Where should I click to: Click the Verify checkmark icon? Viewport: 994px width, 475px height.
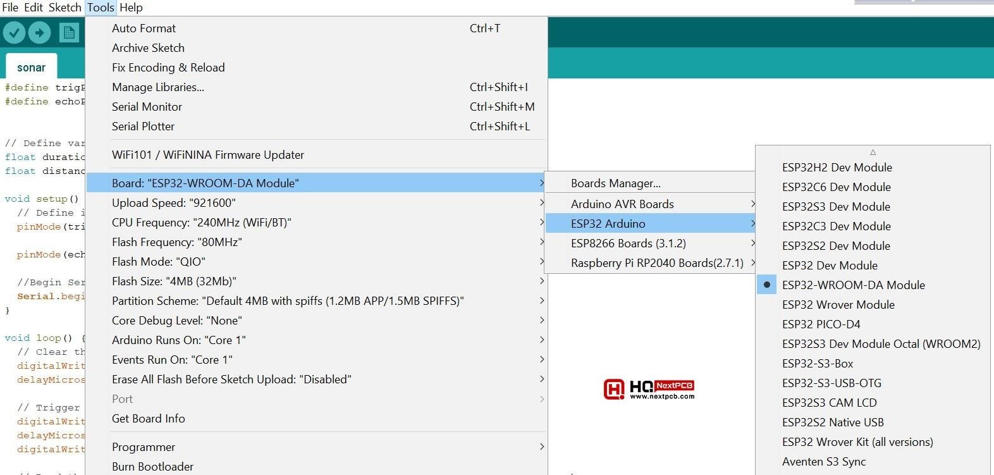(x=14, y=32)
